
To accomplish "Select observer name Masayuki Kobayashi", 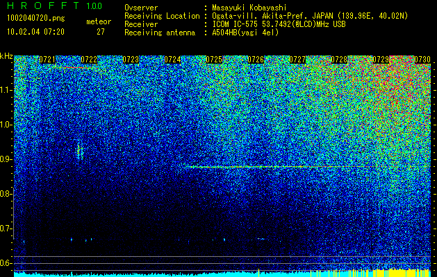I will [249, 8].
